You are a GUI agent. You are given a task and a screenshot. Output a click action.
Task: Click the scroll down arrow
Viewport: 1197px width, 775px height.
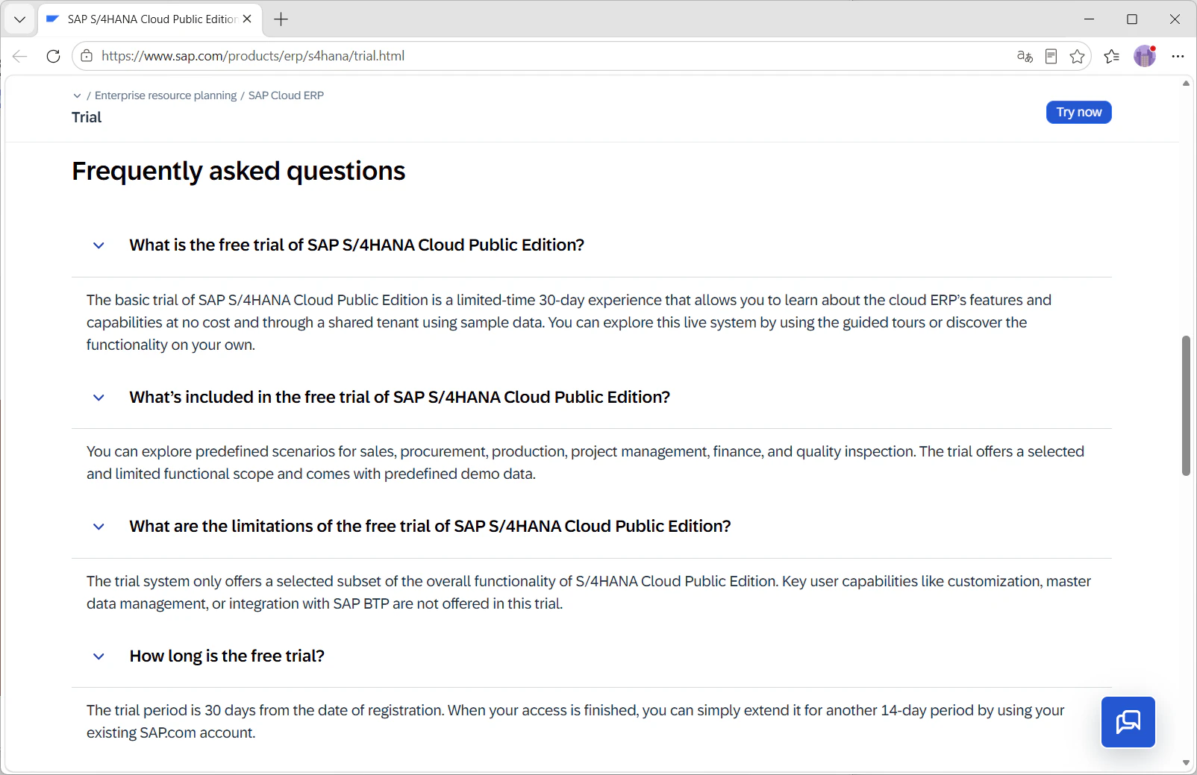[x=1186, y=763]
